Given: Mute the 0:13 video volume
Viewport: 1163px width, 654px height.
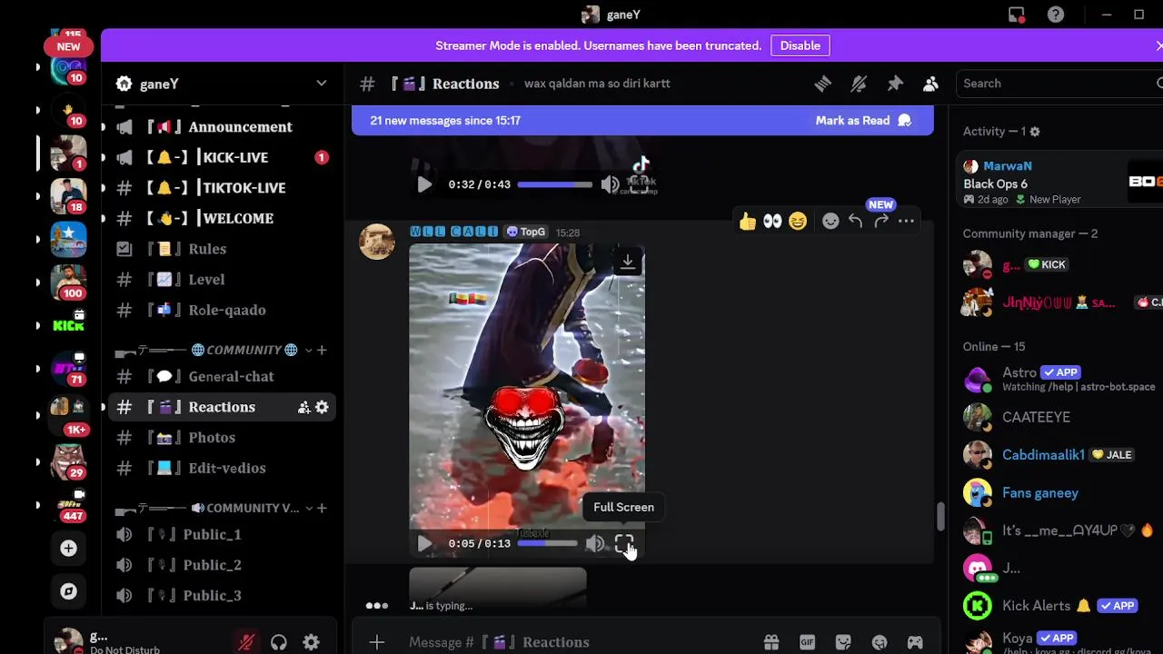Looking at the screenshot, I should 594,543.
